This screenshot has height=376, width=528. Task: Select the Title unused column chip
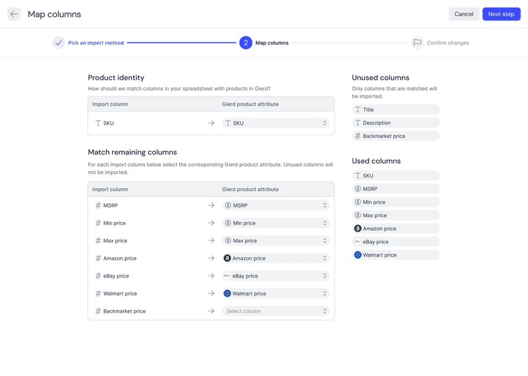[395, 110]
